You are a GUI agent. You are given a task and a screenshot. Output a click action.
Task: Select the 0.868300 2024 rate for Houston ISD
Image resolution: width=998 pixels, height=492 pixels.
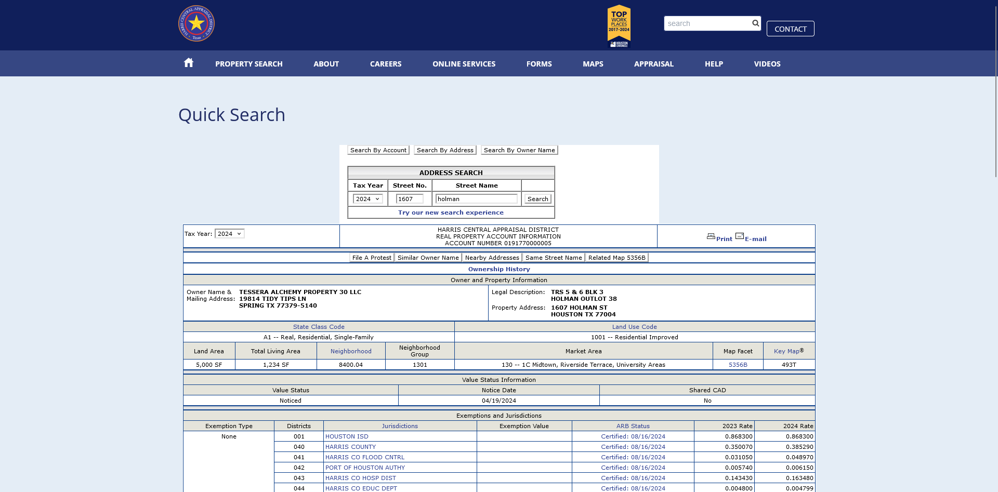point(799,436)
